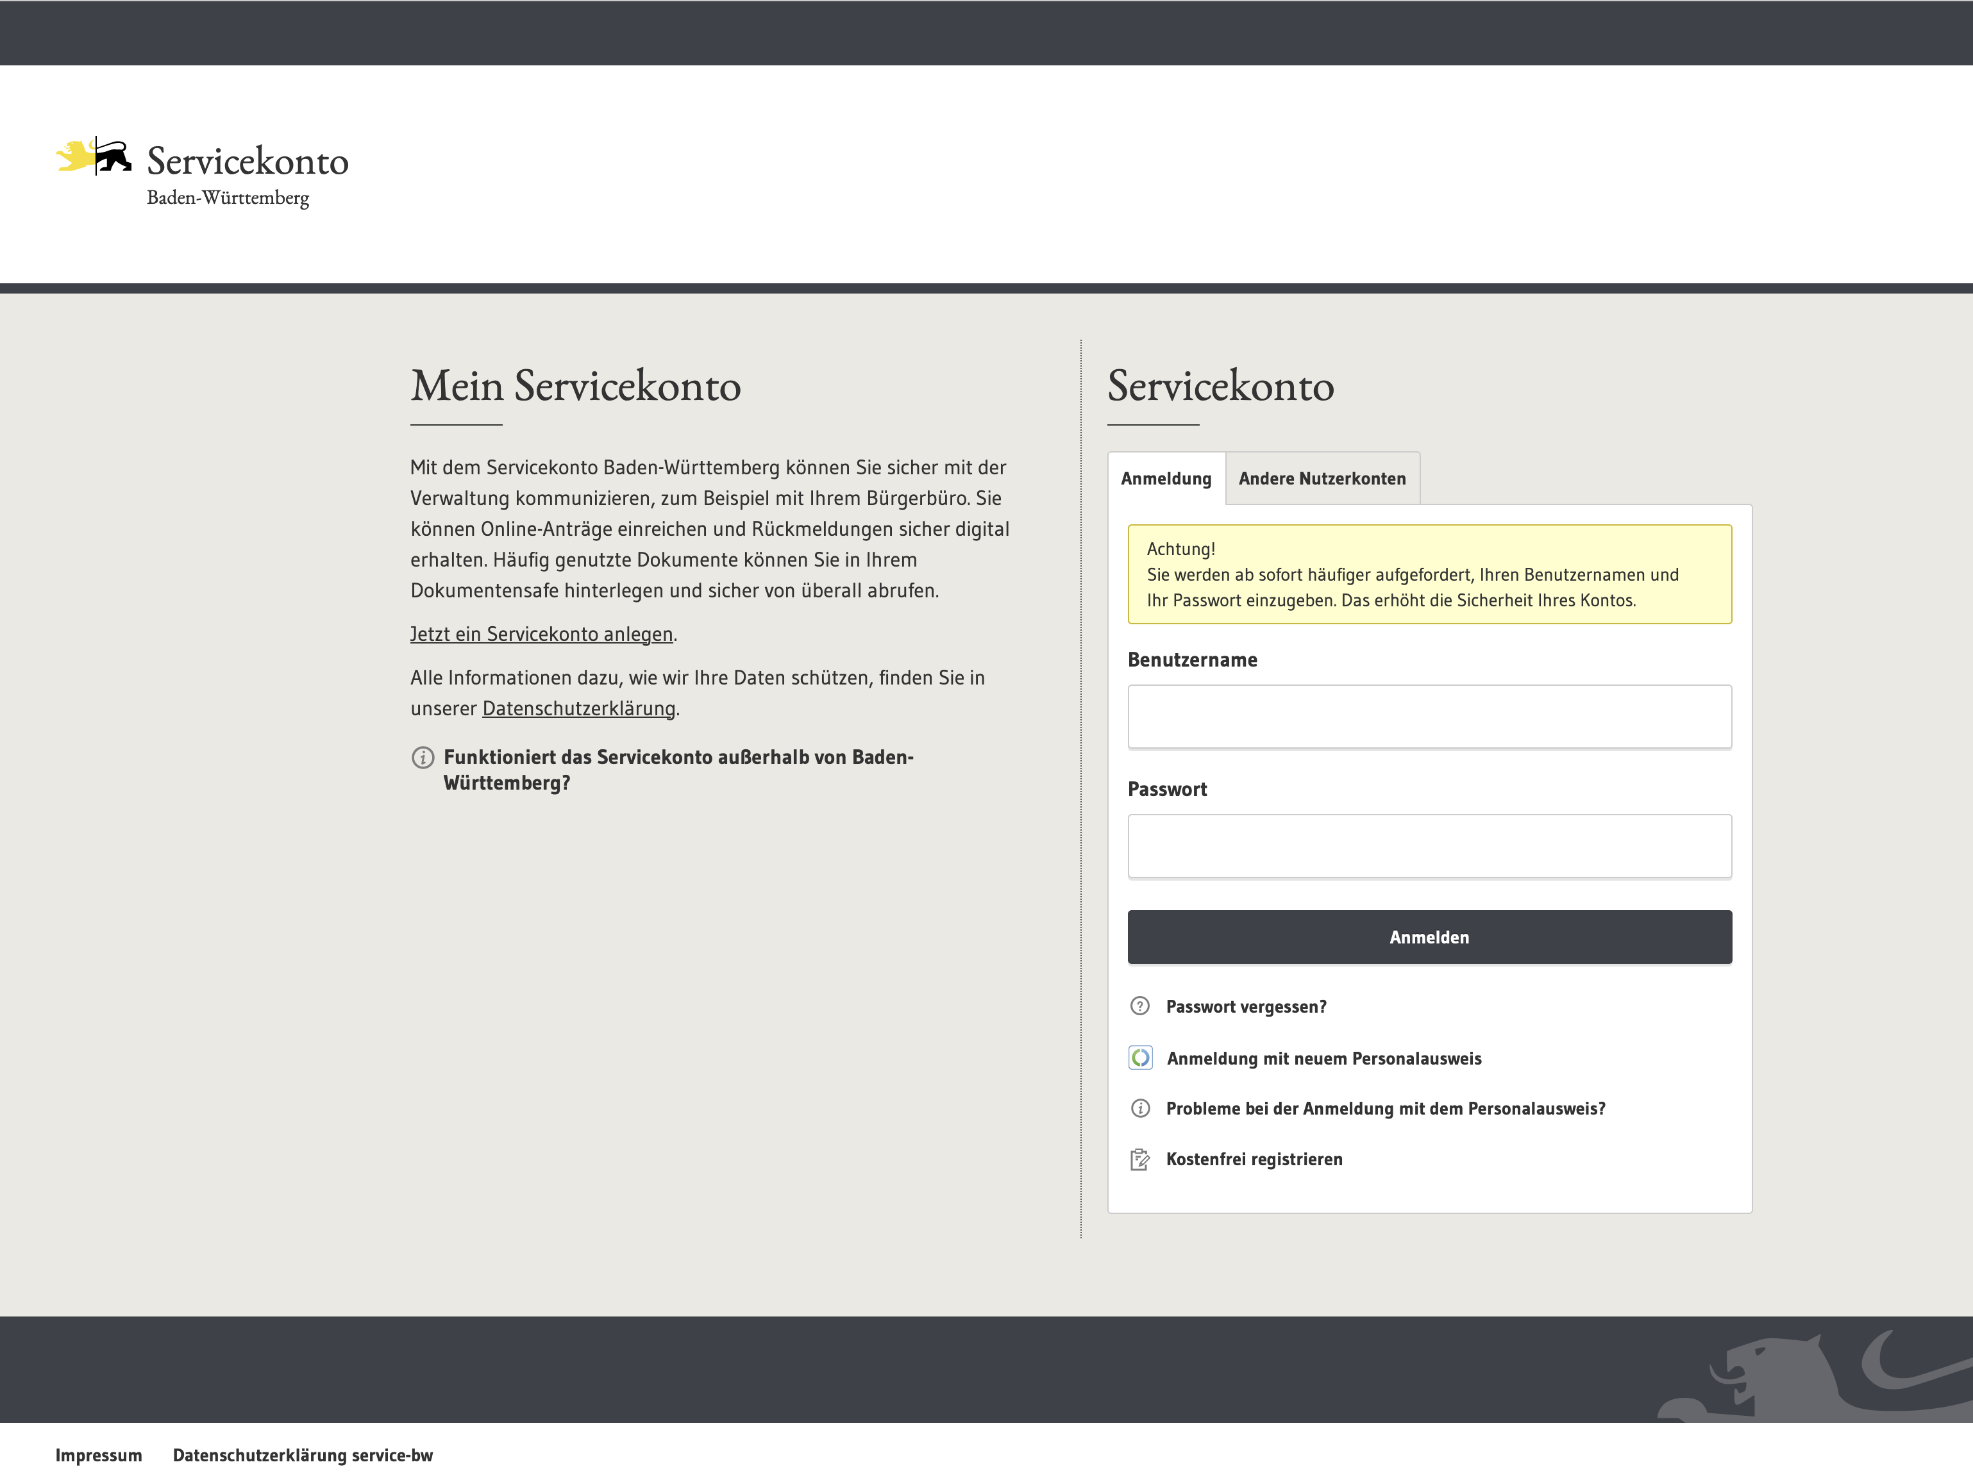Click the Passwort field label

pos(1168,790)
